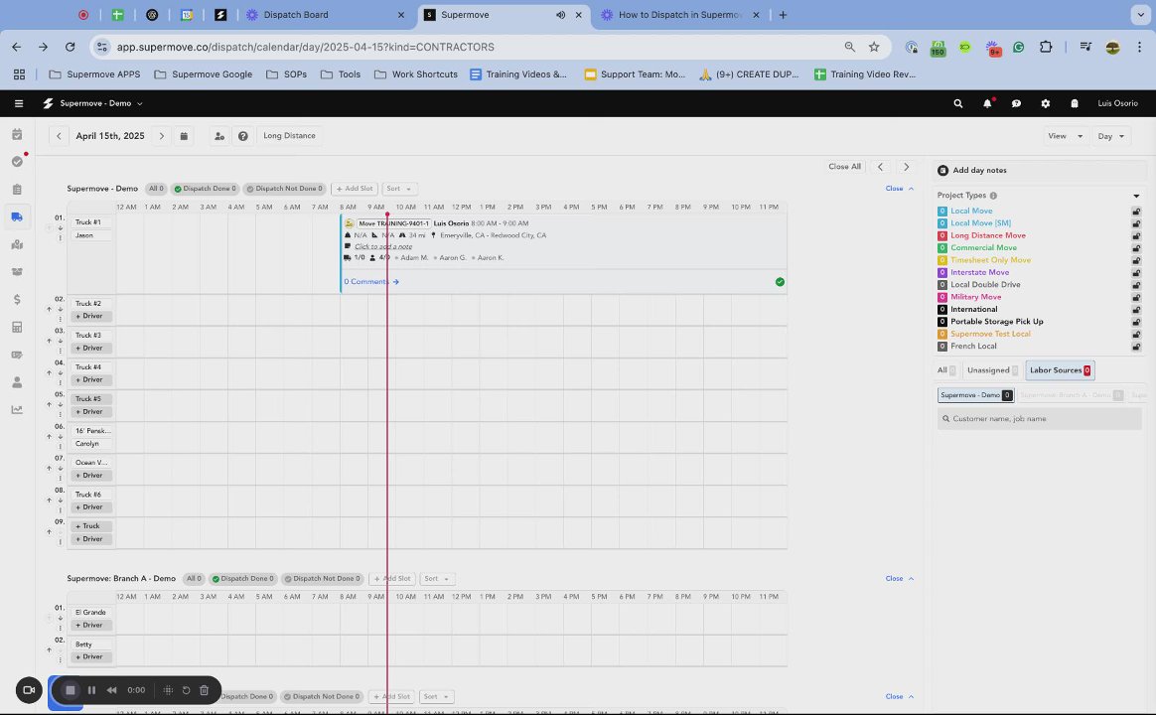
Task: Select Supermove - Demo labor source chip
Action: point(975,395)
